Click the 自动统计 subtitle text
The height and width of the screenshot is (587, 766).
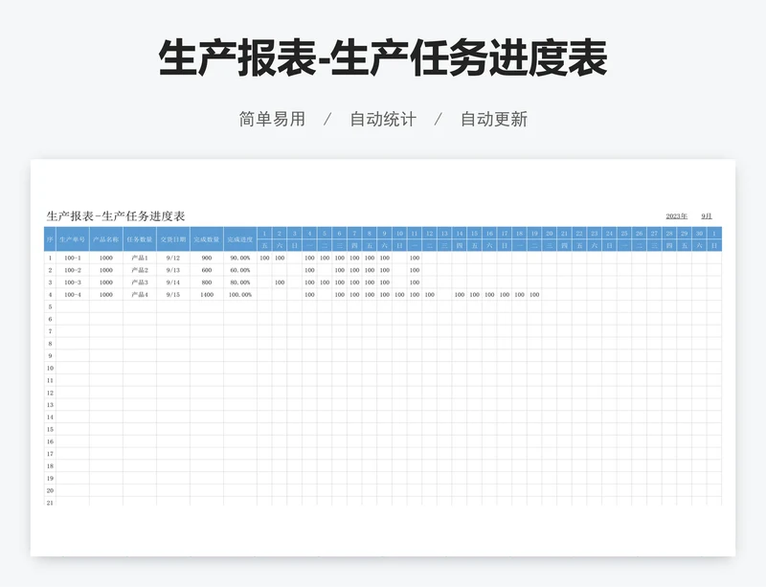pos(383,119)
